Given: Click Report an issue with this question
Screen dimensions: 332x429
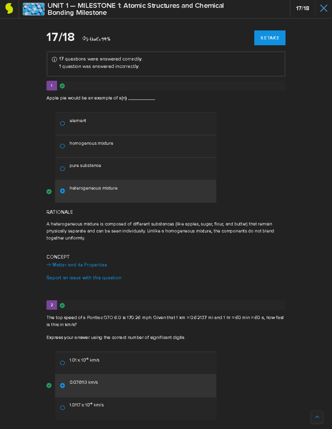Looking at the screenshot, I should (84, 278).
